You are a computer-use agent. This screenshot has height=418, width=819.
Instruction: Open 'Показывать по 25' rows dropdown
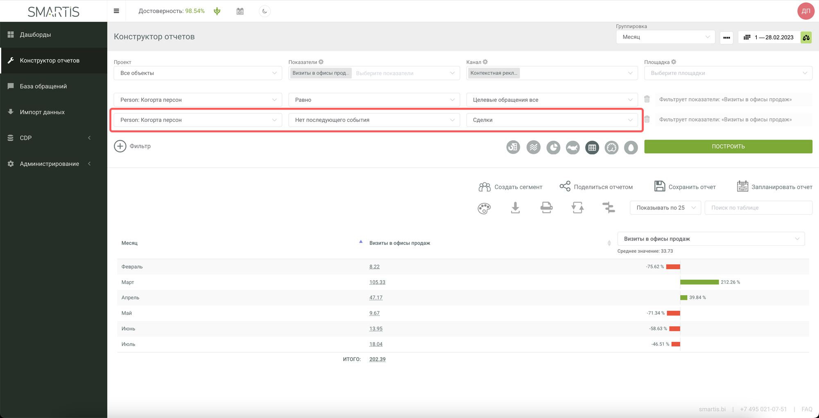point(665,208)
